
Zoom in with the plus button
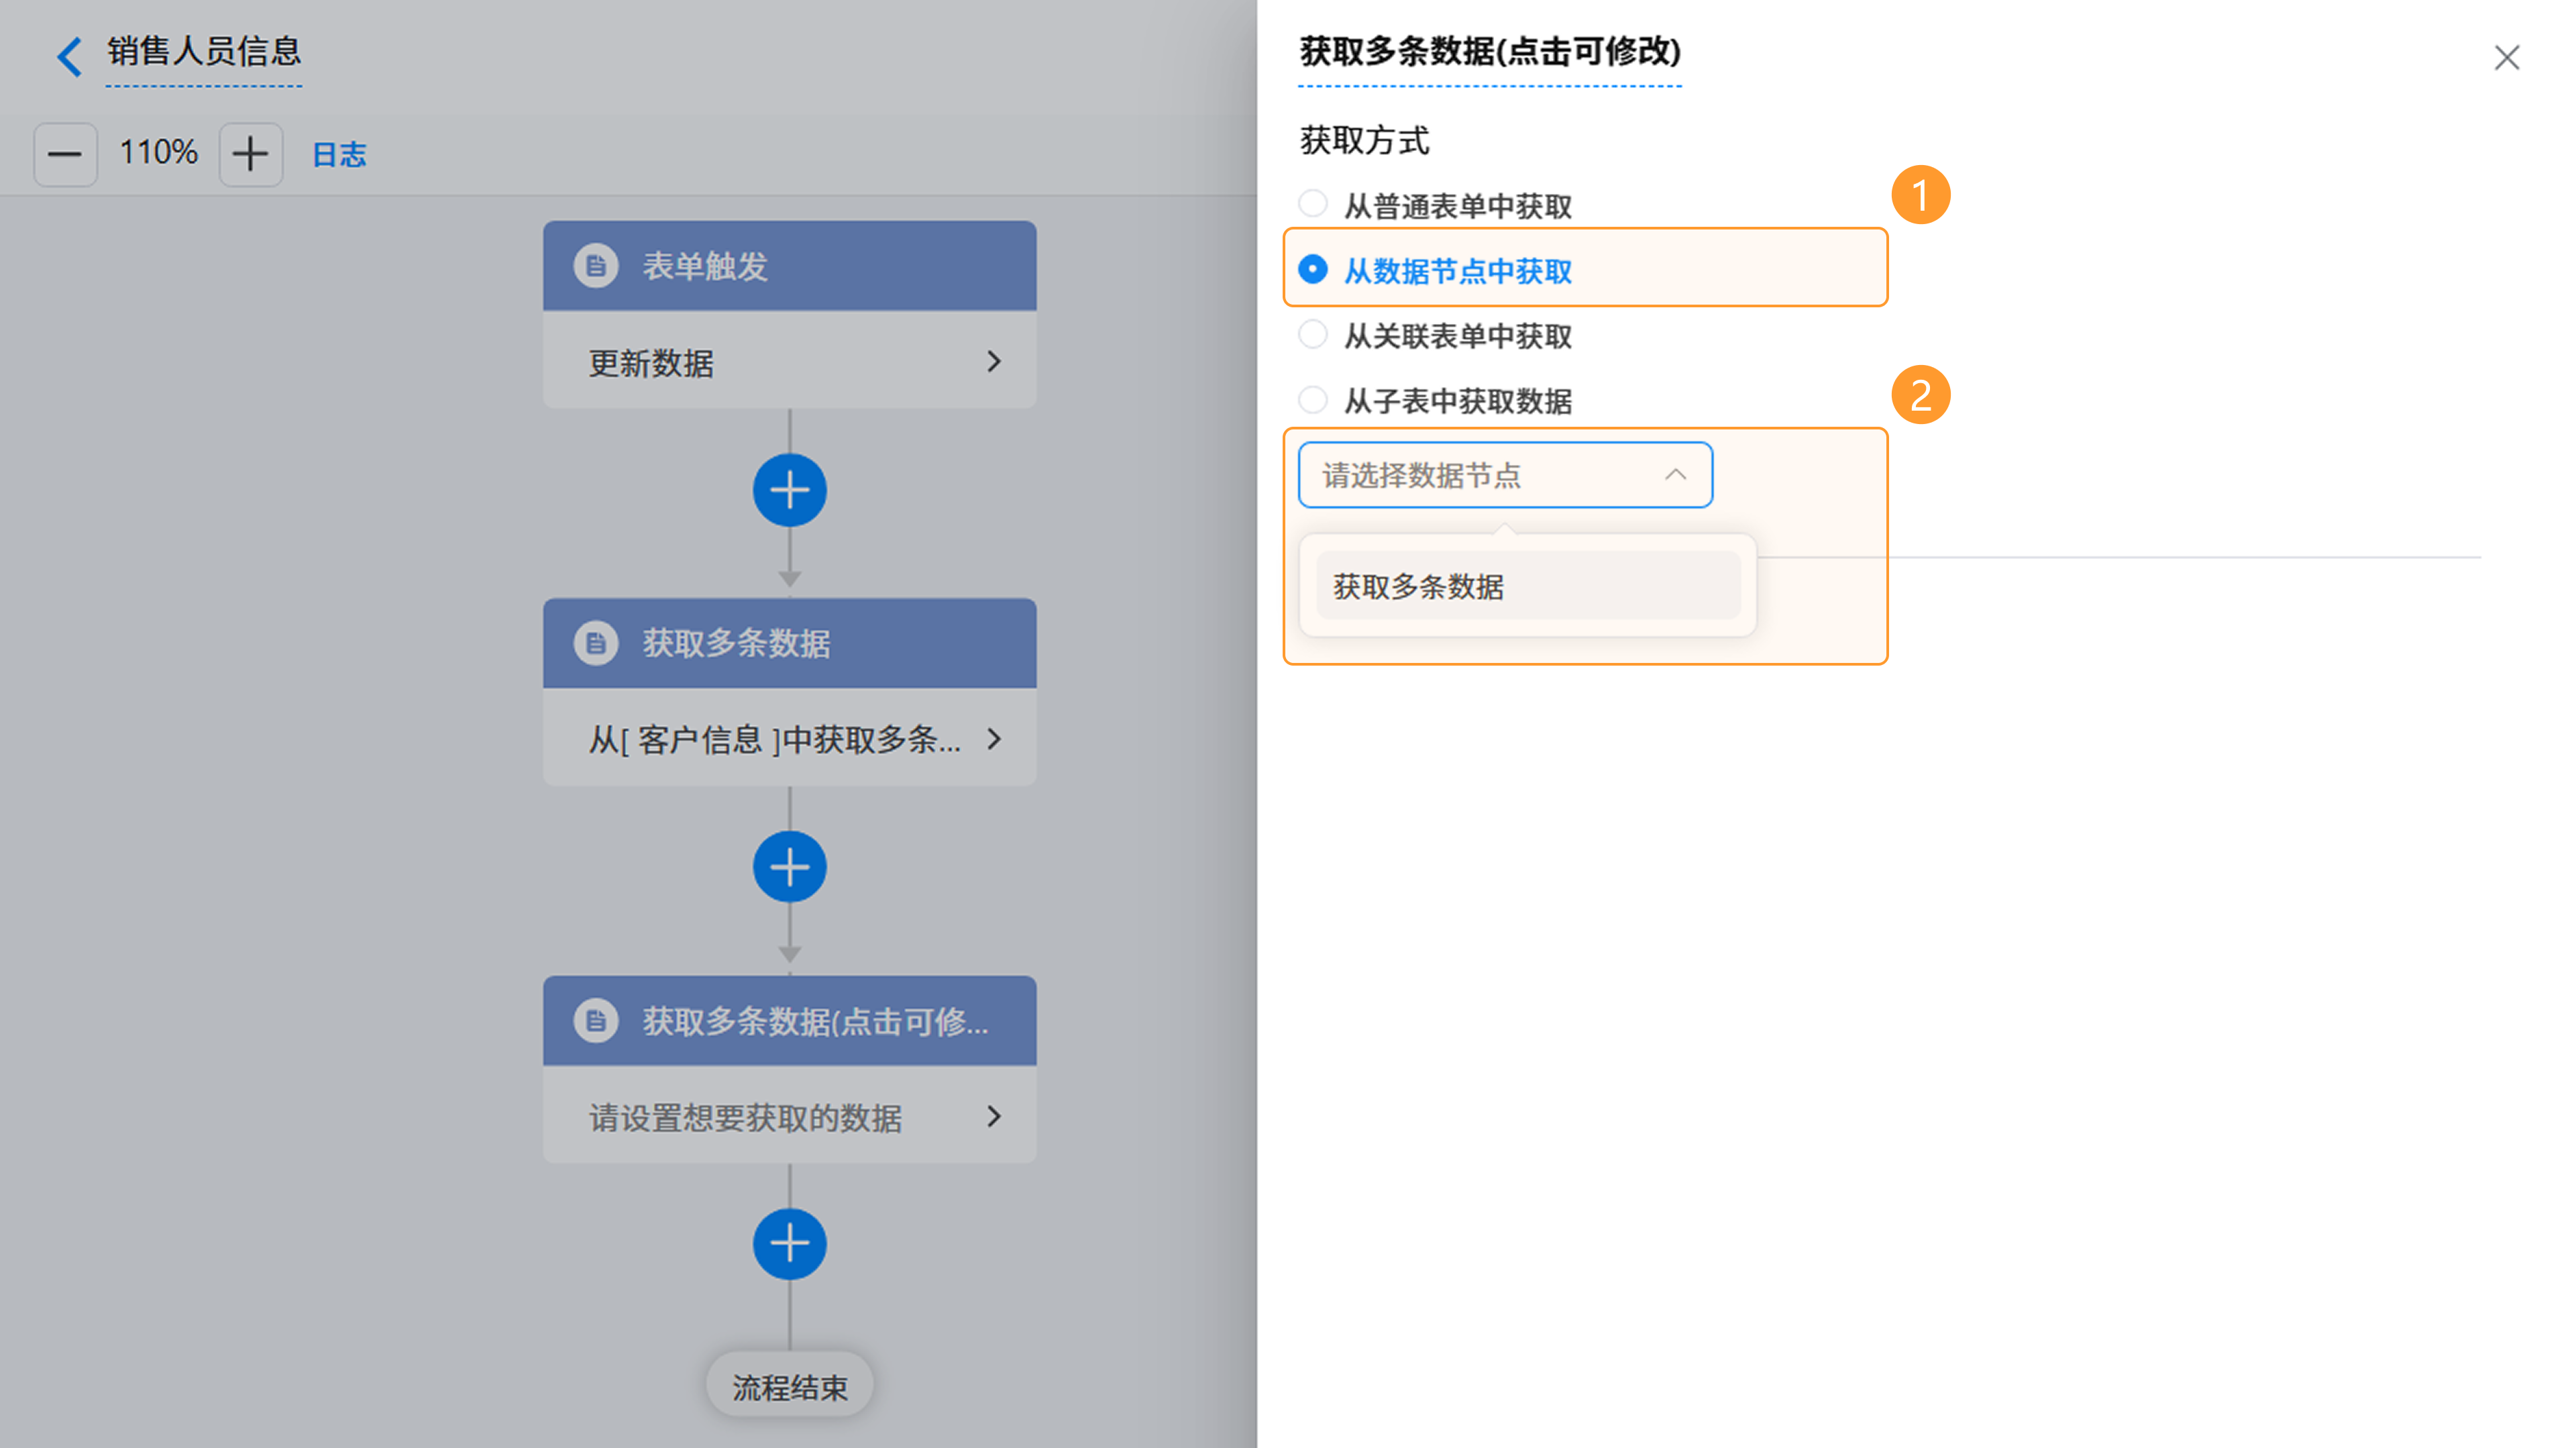point(250,154)
